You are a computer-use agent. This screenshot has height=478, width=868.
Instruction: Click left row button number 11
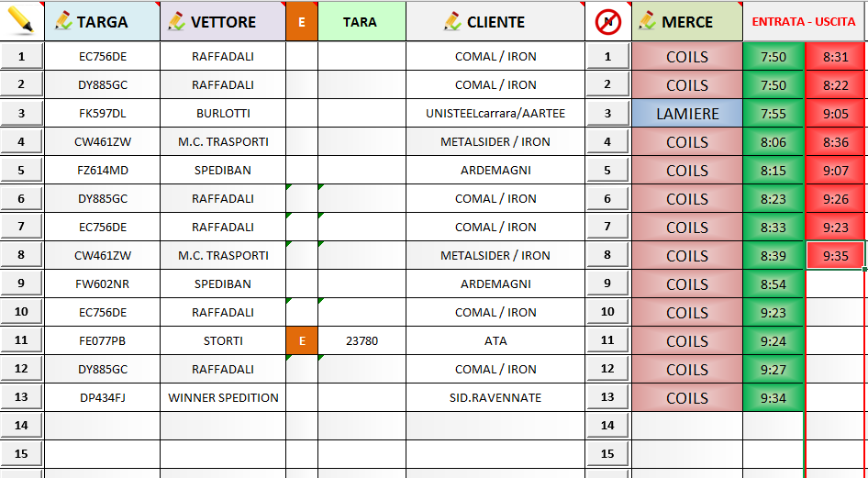(x=22, y=339)
